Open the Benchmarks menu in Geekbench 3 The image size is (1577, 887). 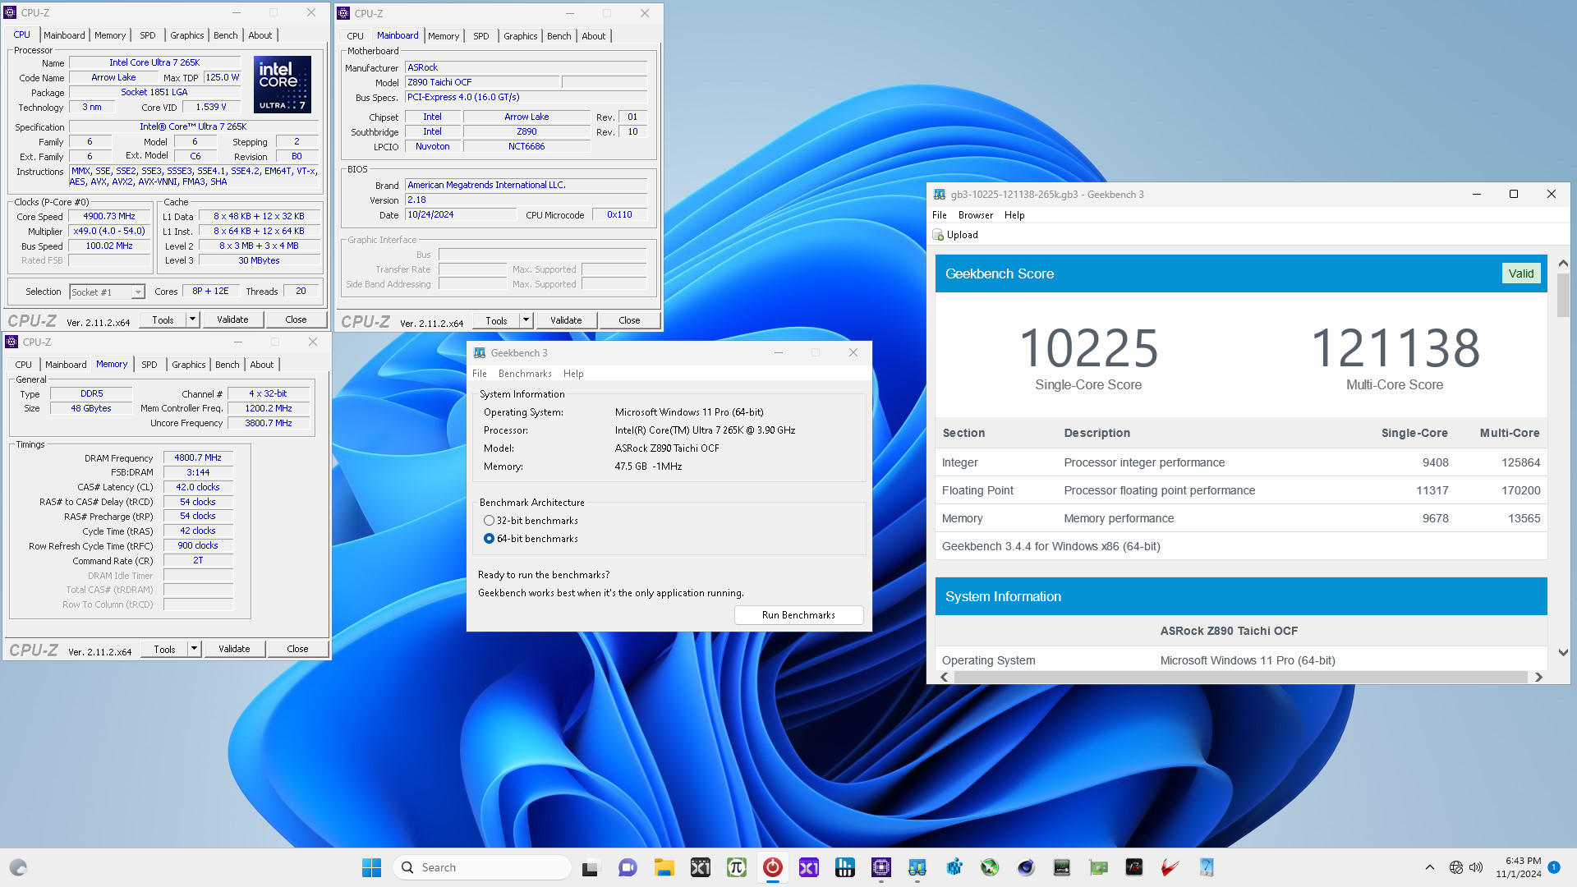tap(525, 374)
